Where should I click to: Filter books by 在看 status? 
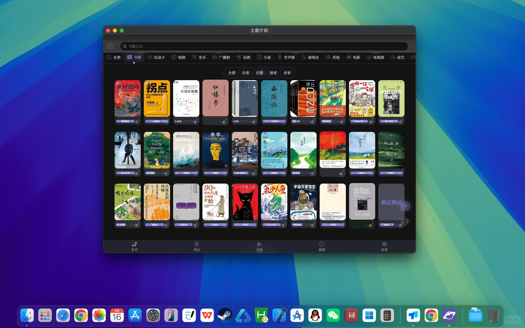point(246,73)
